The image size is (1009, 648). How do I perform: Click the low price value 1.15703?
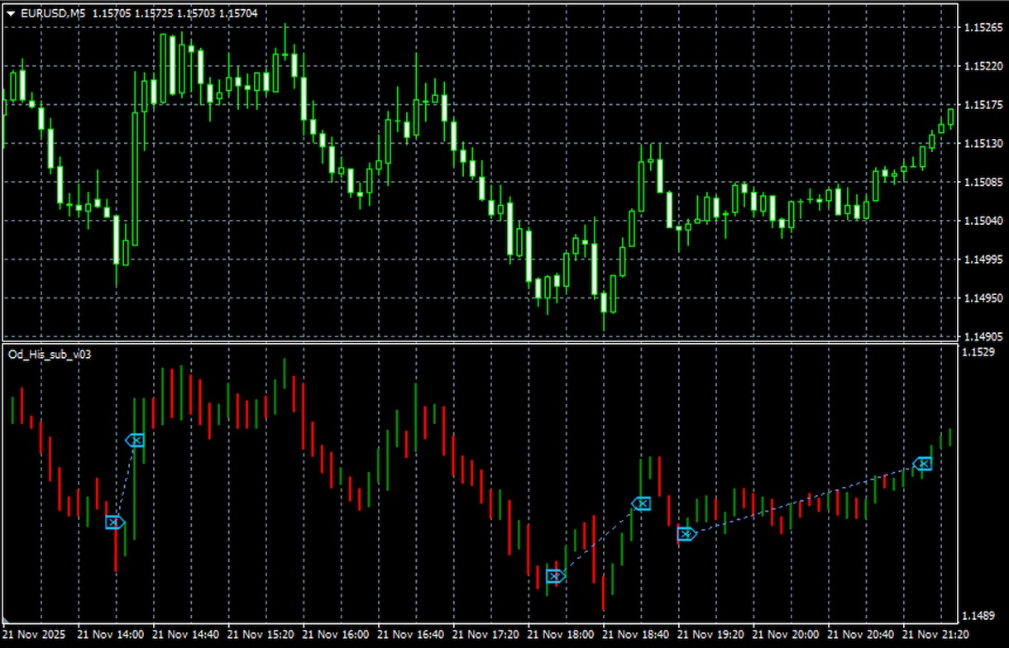coord(197,12)
